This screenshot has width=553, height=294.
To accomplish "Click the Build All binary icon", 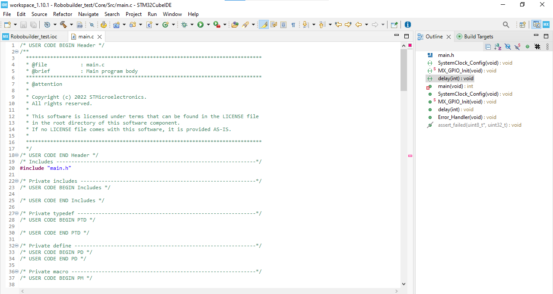I will click(x=79, y=25).
